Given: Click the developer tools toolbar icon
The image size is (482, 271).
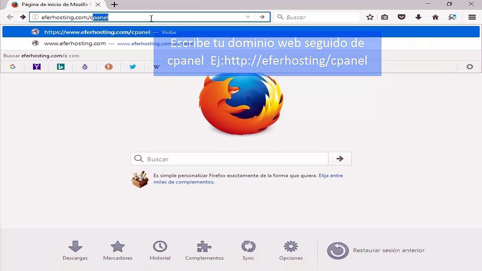Looking at the screenshot, I should [452, 17].
